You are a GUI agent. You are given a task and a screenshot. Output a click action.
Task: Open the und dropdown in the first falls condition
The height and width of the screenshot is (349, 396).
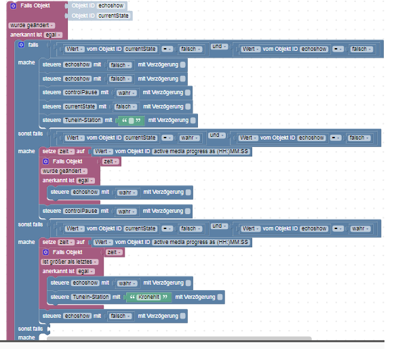pyautogui.click(x=219, y=47)
